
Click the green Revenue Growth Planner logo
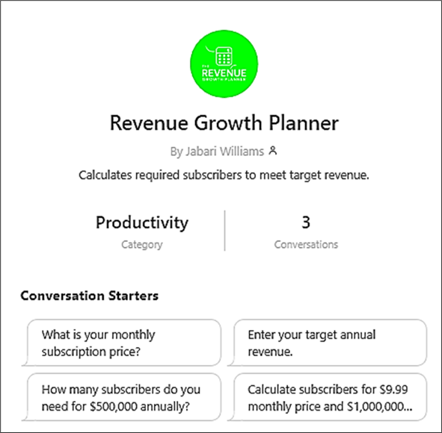pos(224,64)
